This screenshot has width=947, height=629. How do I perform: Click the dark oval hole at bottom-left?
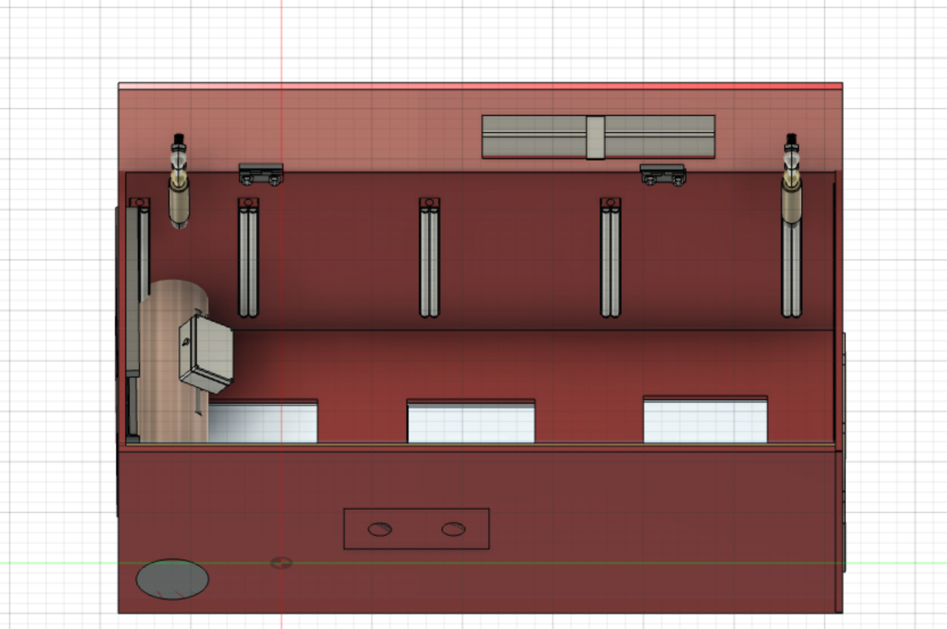(172, 579)
